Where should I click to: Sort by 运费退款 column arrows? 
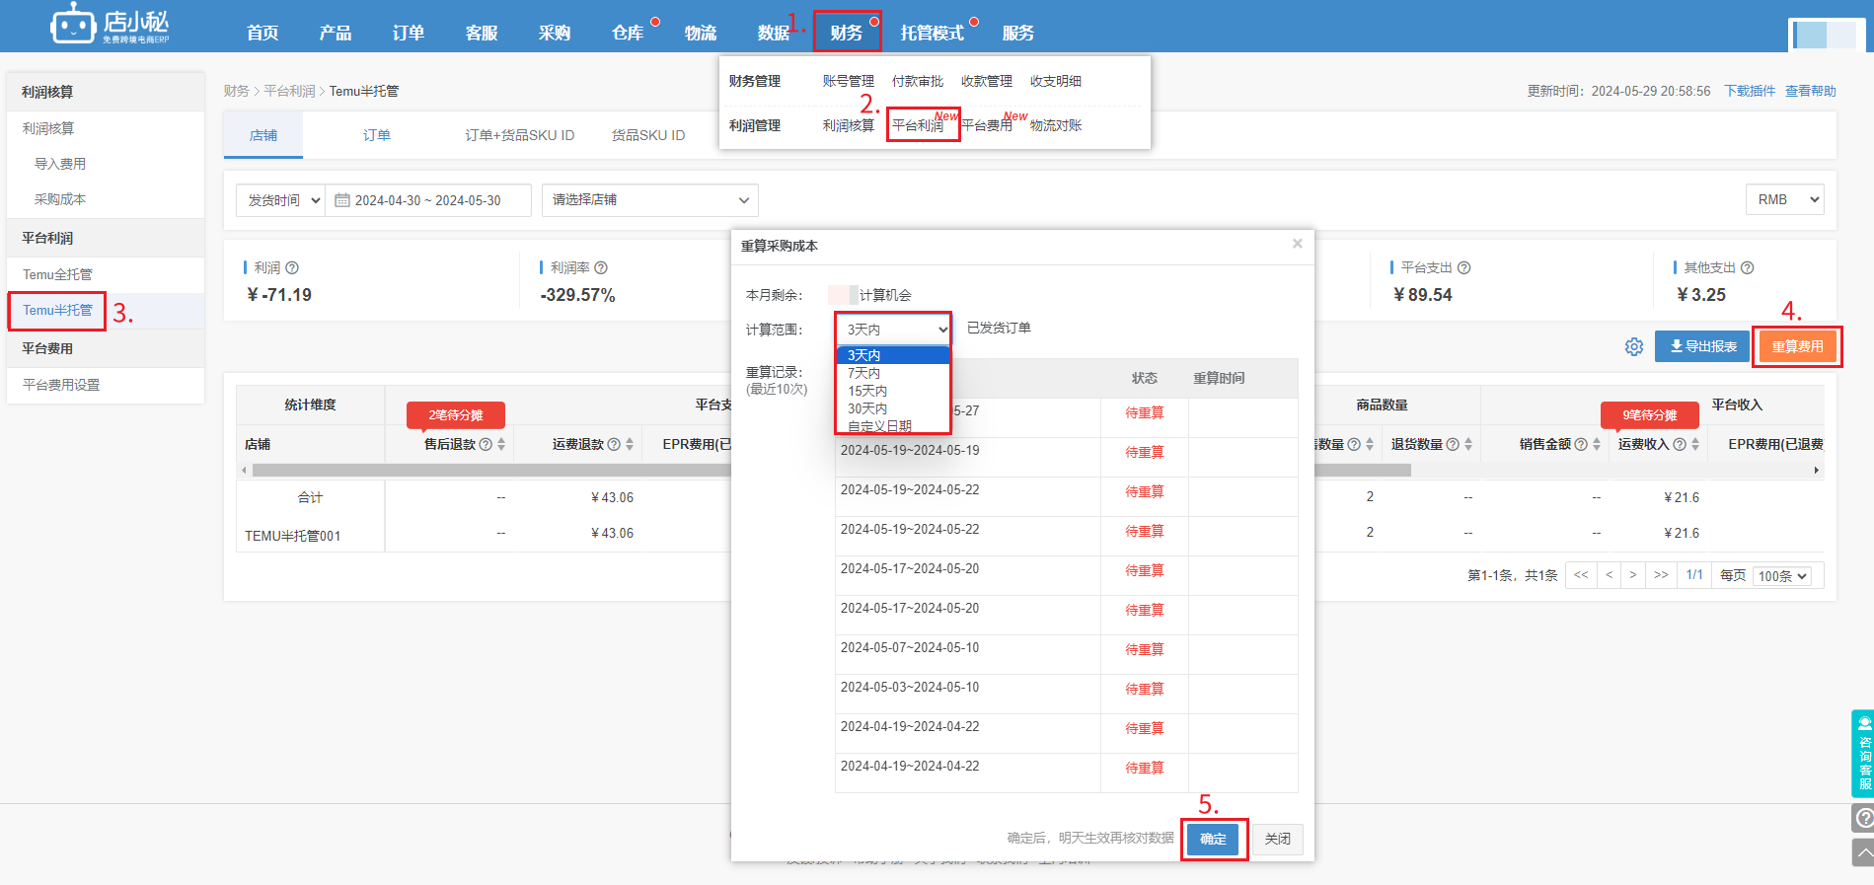point(630,444)
